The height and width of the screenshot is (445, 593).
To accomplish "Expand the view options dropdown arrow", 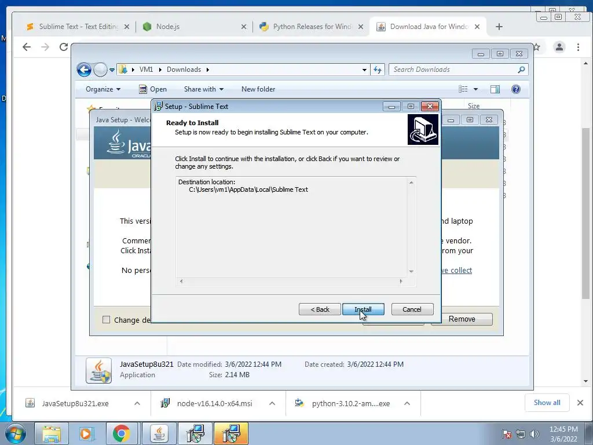I will [476, 89].
